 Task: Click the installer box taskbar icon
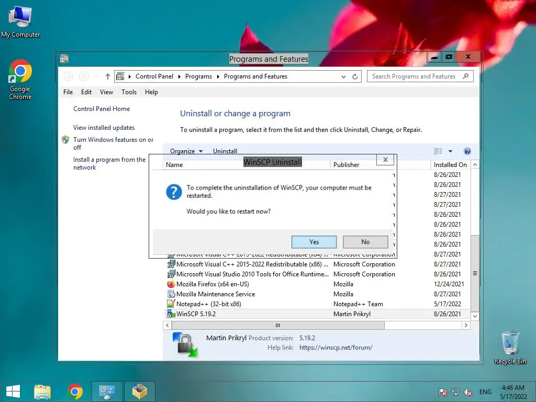[x=139, y=392]
